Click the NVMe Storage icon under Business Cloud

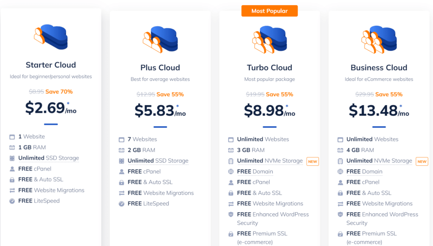pos(340,161)
